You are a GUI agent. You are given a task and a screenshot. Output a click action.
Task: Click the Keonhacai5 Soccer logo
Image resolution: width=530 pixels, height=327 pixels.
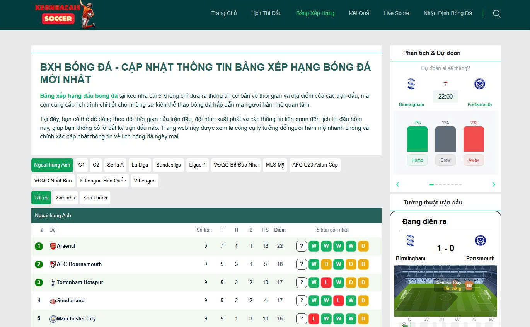click(x=65, y=15)
